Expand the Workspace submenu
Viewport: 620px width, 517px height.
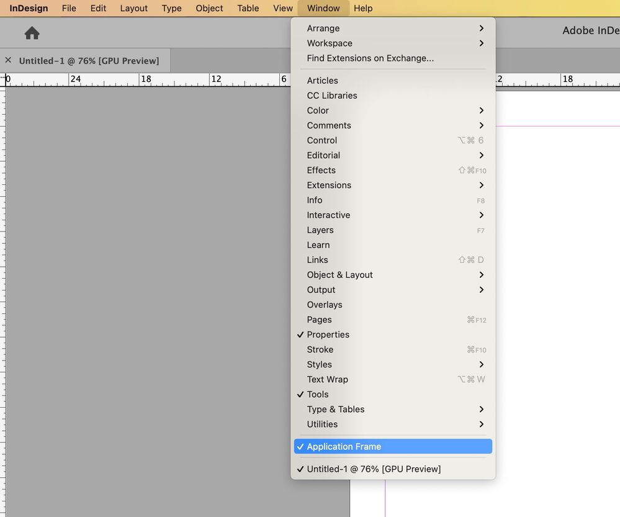[x=393, y=43]
